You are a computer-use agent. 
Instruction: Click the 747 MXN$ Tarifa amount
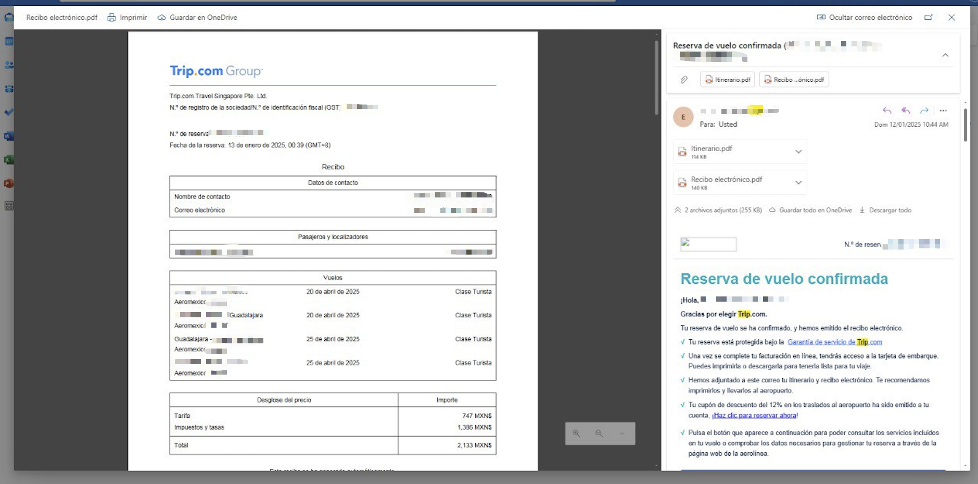(x=477, y=416)
